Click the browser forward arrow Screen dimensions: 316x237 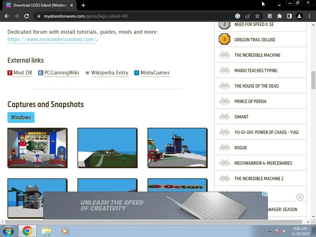[17, 16]
